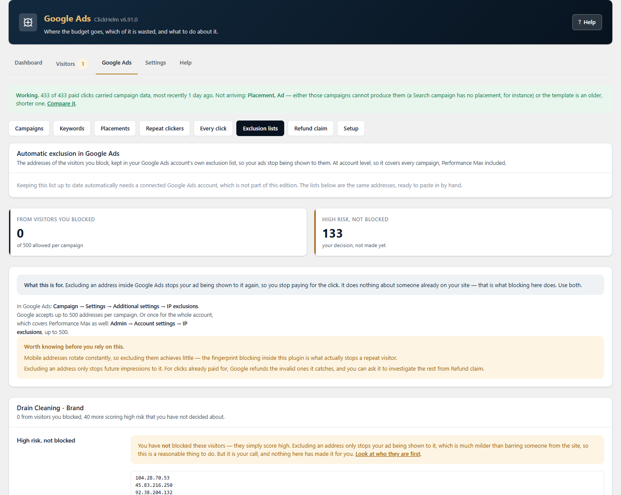The height and width of the screenshot is (495, 621).
Task: Go to the Help tab in navigation
Action: [x=185, y=63]
